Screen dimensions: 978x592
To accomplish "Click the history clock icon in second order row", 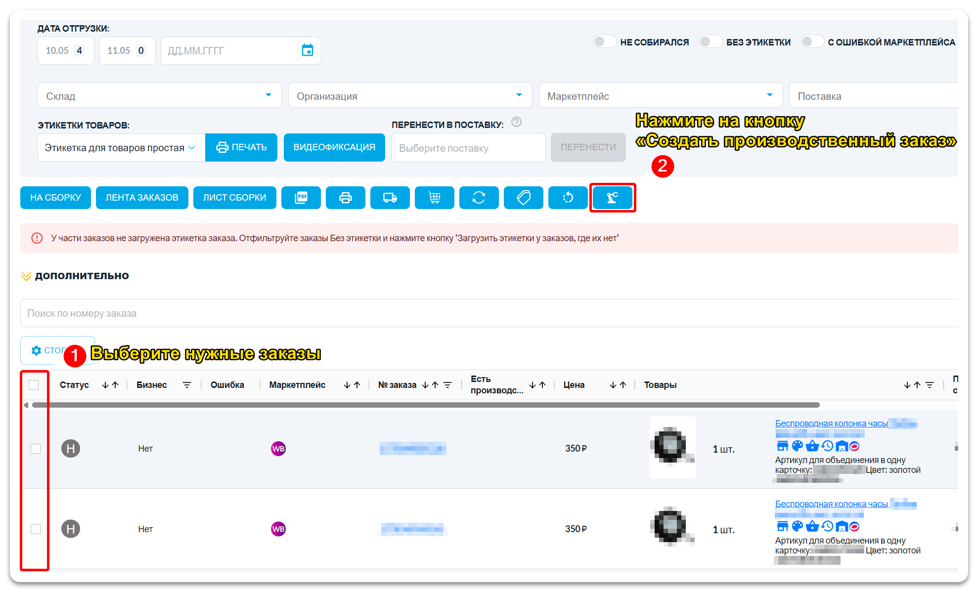I will click(827, 526).
